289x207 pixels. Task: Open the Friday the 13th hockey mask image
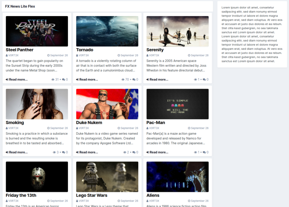[37, 177]
